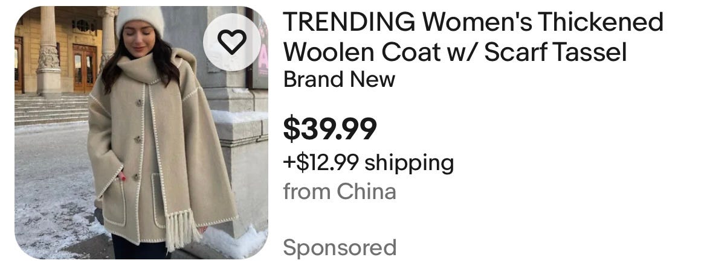707x266 pixels.
Task: Click the 'Woolen Coat w/ Scarf Tassel' title line
Action: 455,52
